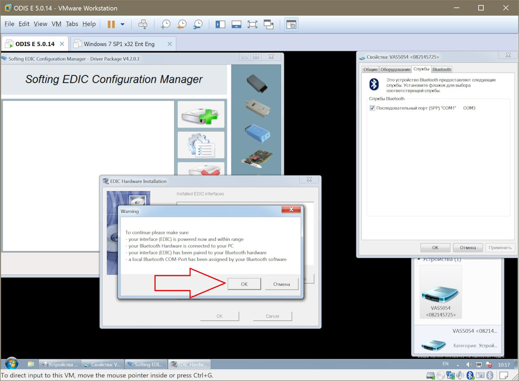Viewport: 519px width, 381px height.
Task: Click the guest network tray icon
Action: [478, 364]
